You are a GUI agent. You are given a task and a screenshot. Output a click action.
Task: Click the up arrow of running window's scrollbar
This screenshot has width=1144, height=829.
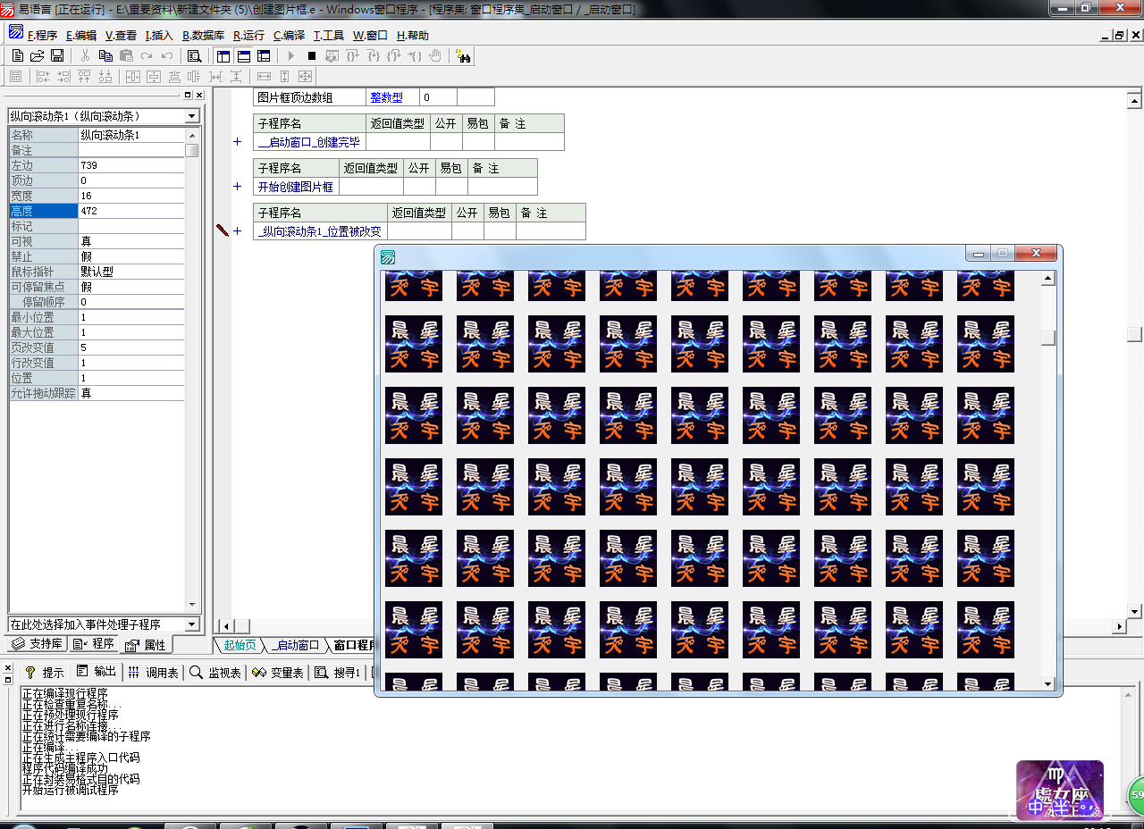click(x=1048, y=279)
